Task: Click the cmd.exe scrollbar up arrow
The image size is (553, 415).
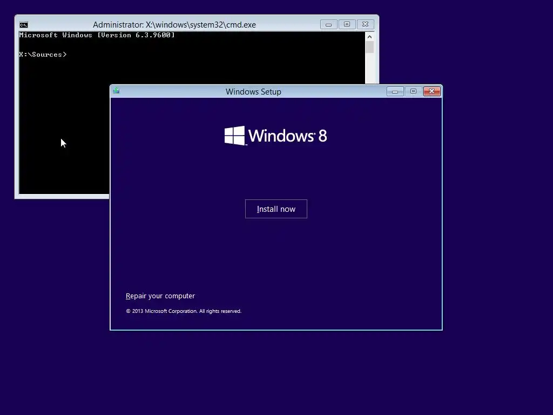Action: (369, 37)
